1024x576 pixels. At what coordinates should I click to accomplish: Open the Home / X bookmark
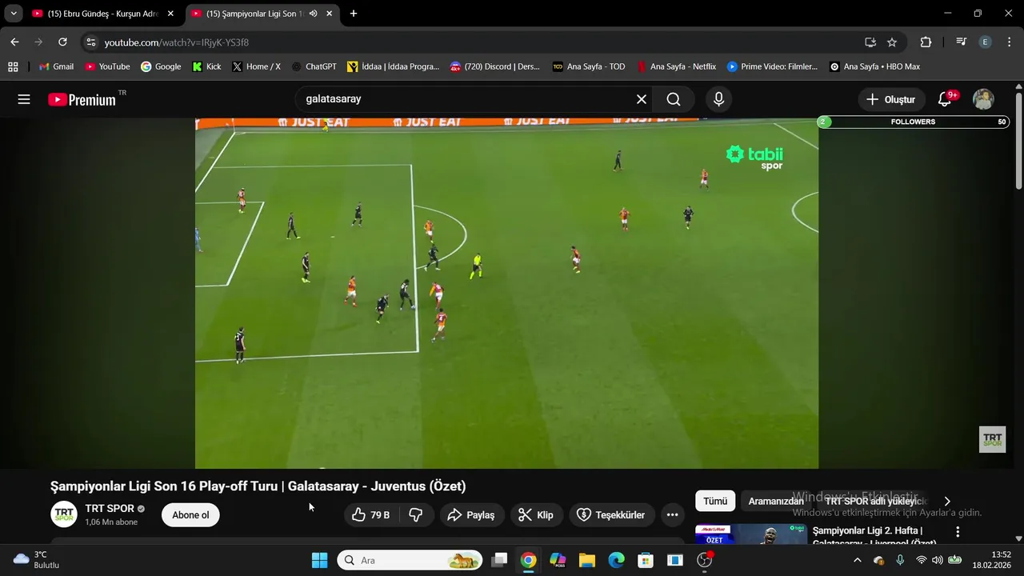256,66
